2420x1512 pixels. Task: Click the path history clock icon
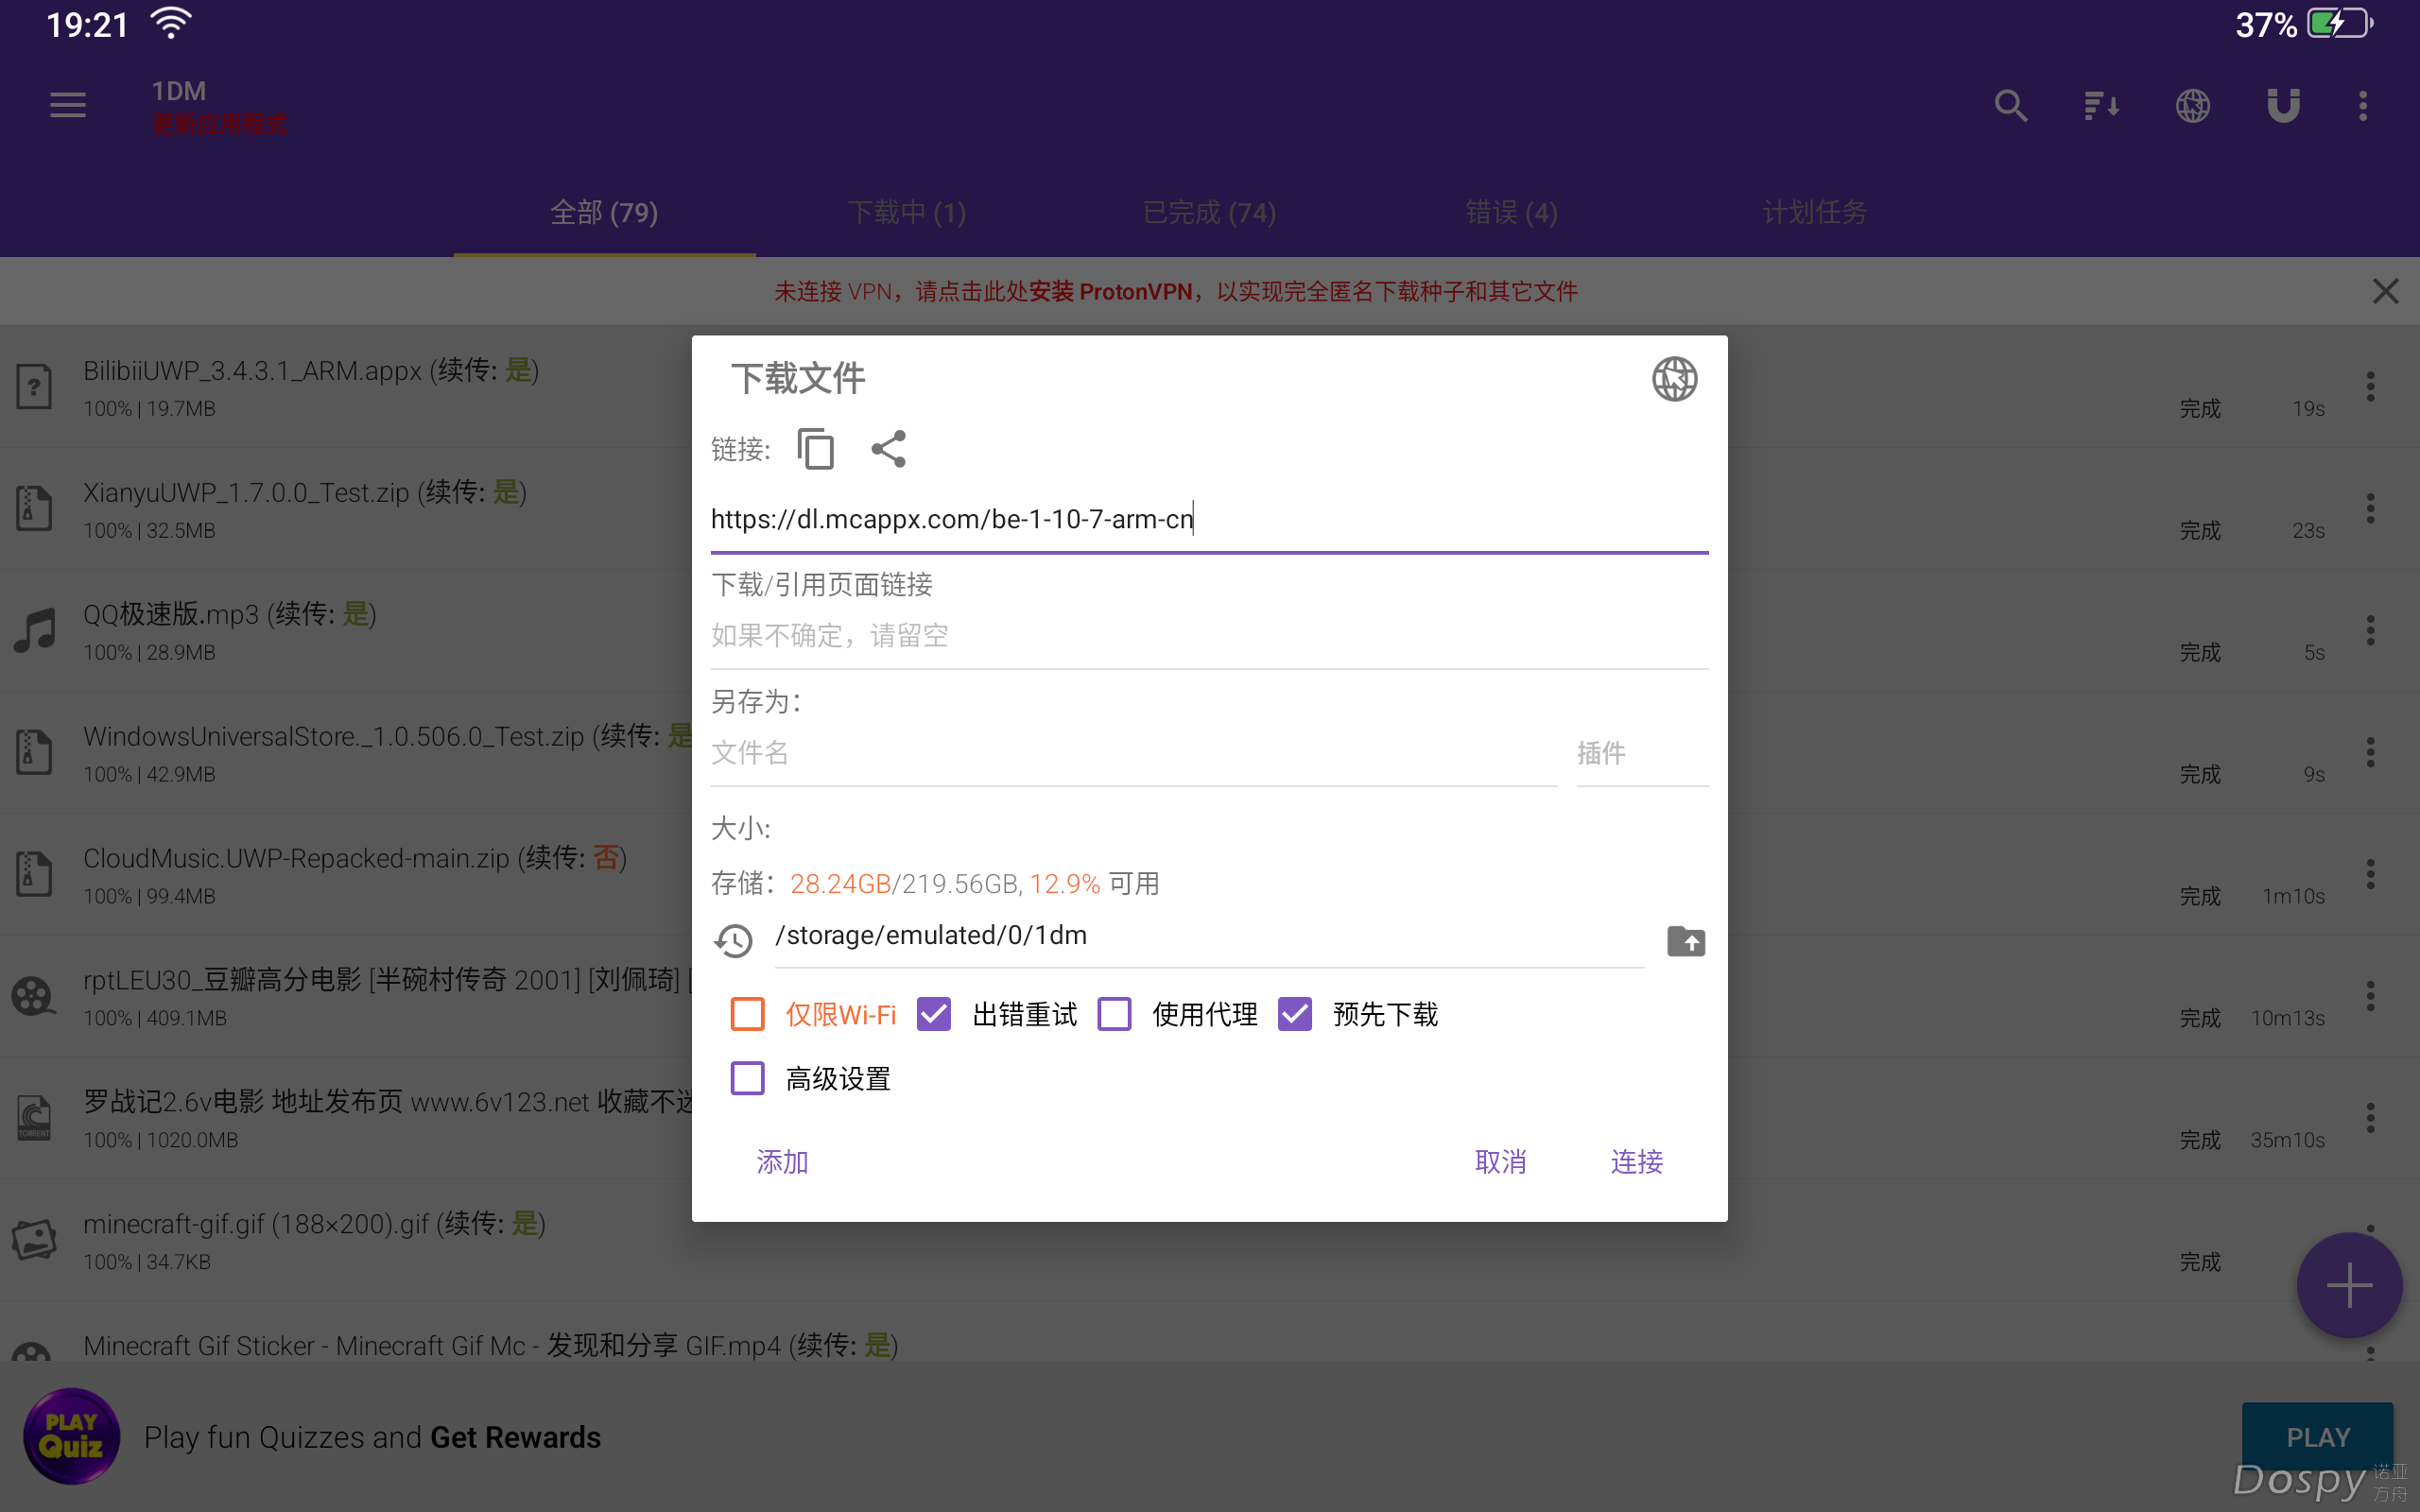[735, 940]
